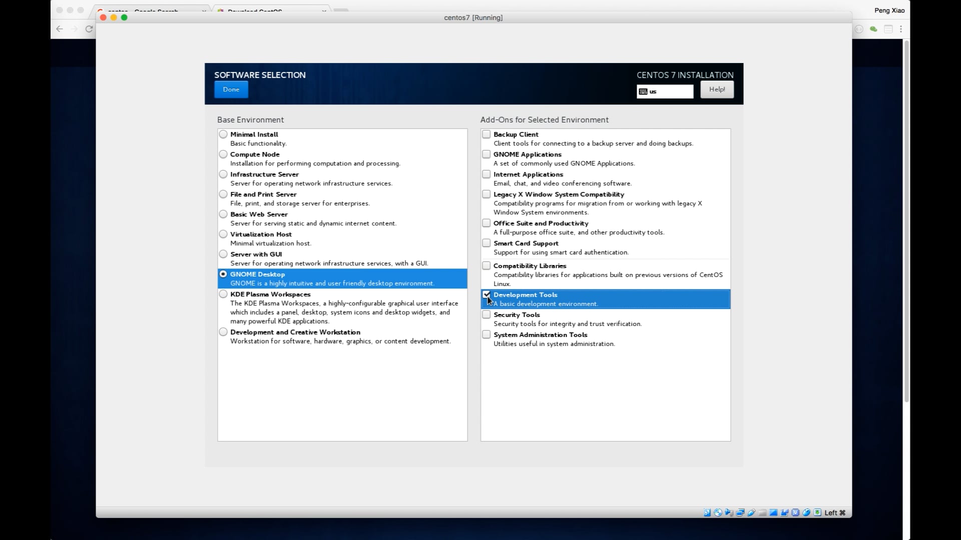Check the Backup Client add-on
Image resolution: width=961 pixels, height=540 pixels.
[486, 134]
